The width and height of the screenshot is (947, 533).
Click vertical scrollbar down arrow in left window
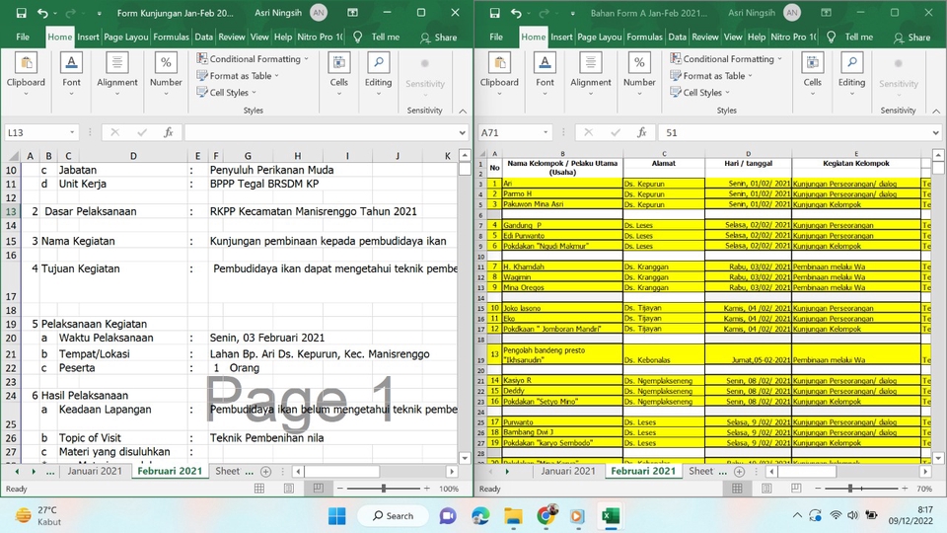465,458
